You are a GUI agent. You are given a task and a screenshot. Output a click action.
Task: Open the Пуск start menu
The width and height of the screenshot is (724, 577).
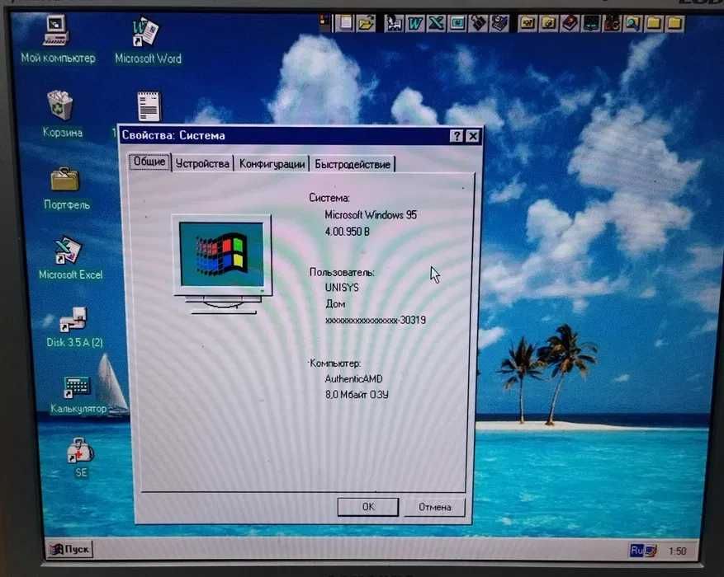click(x=69, y=549)
